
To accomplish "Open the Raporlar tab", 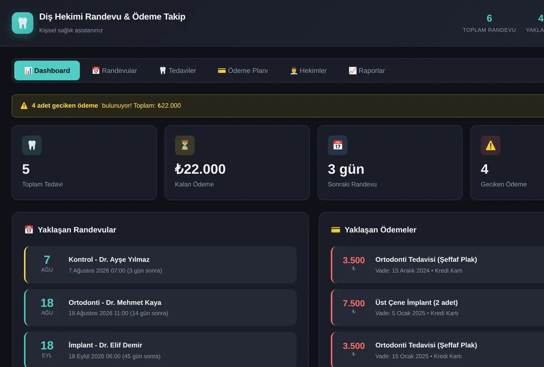I will pyautogui.click(x=367, y=71).
